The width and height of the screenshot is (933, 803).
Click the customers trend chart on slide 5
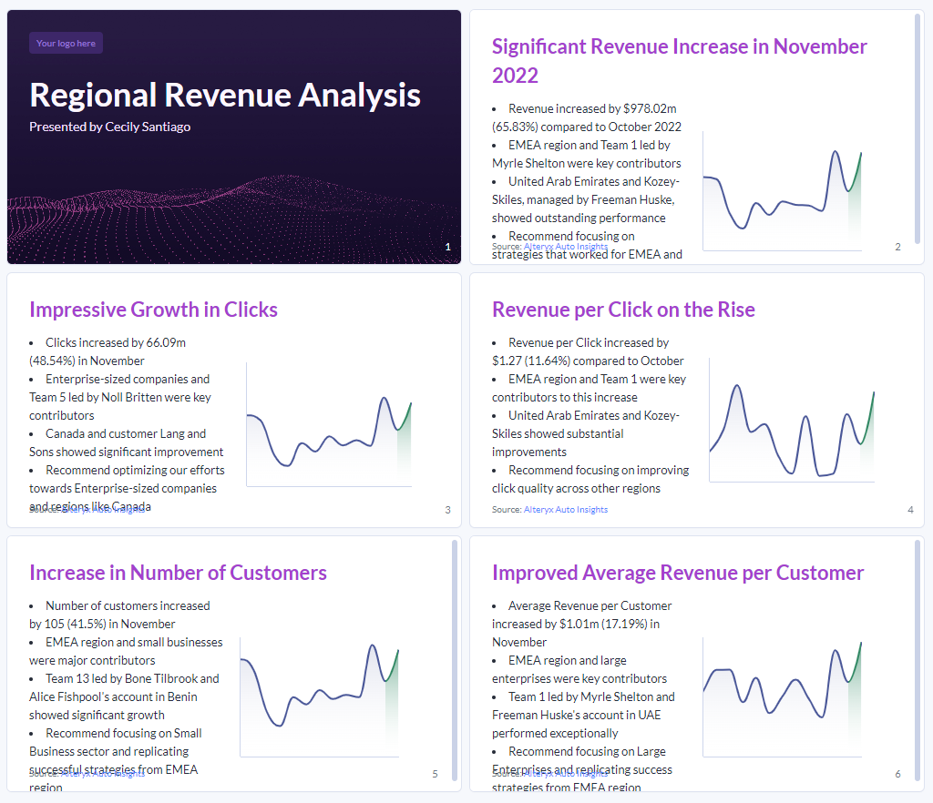(x=320, y=697)
